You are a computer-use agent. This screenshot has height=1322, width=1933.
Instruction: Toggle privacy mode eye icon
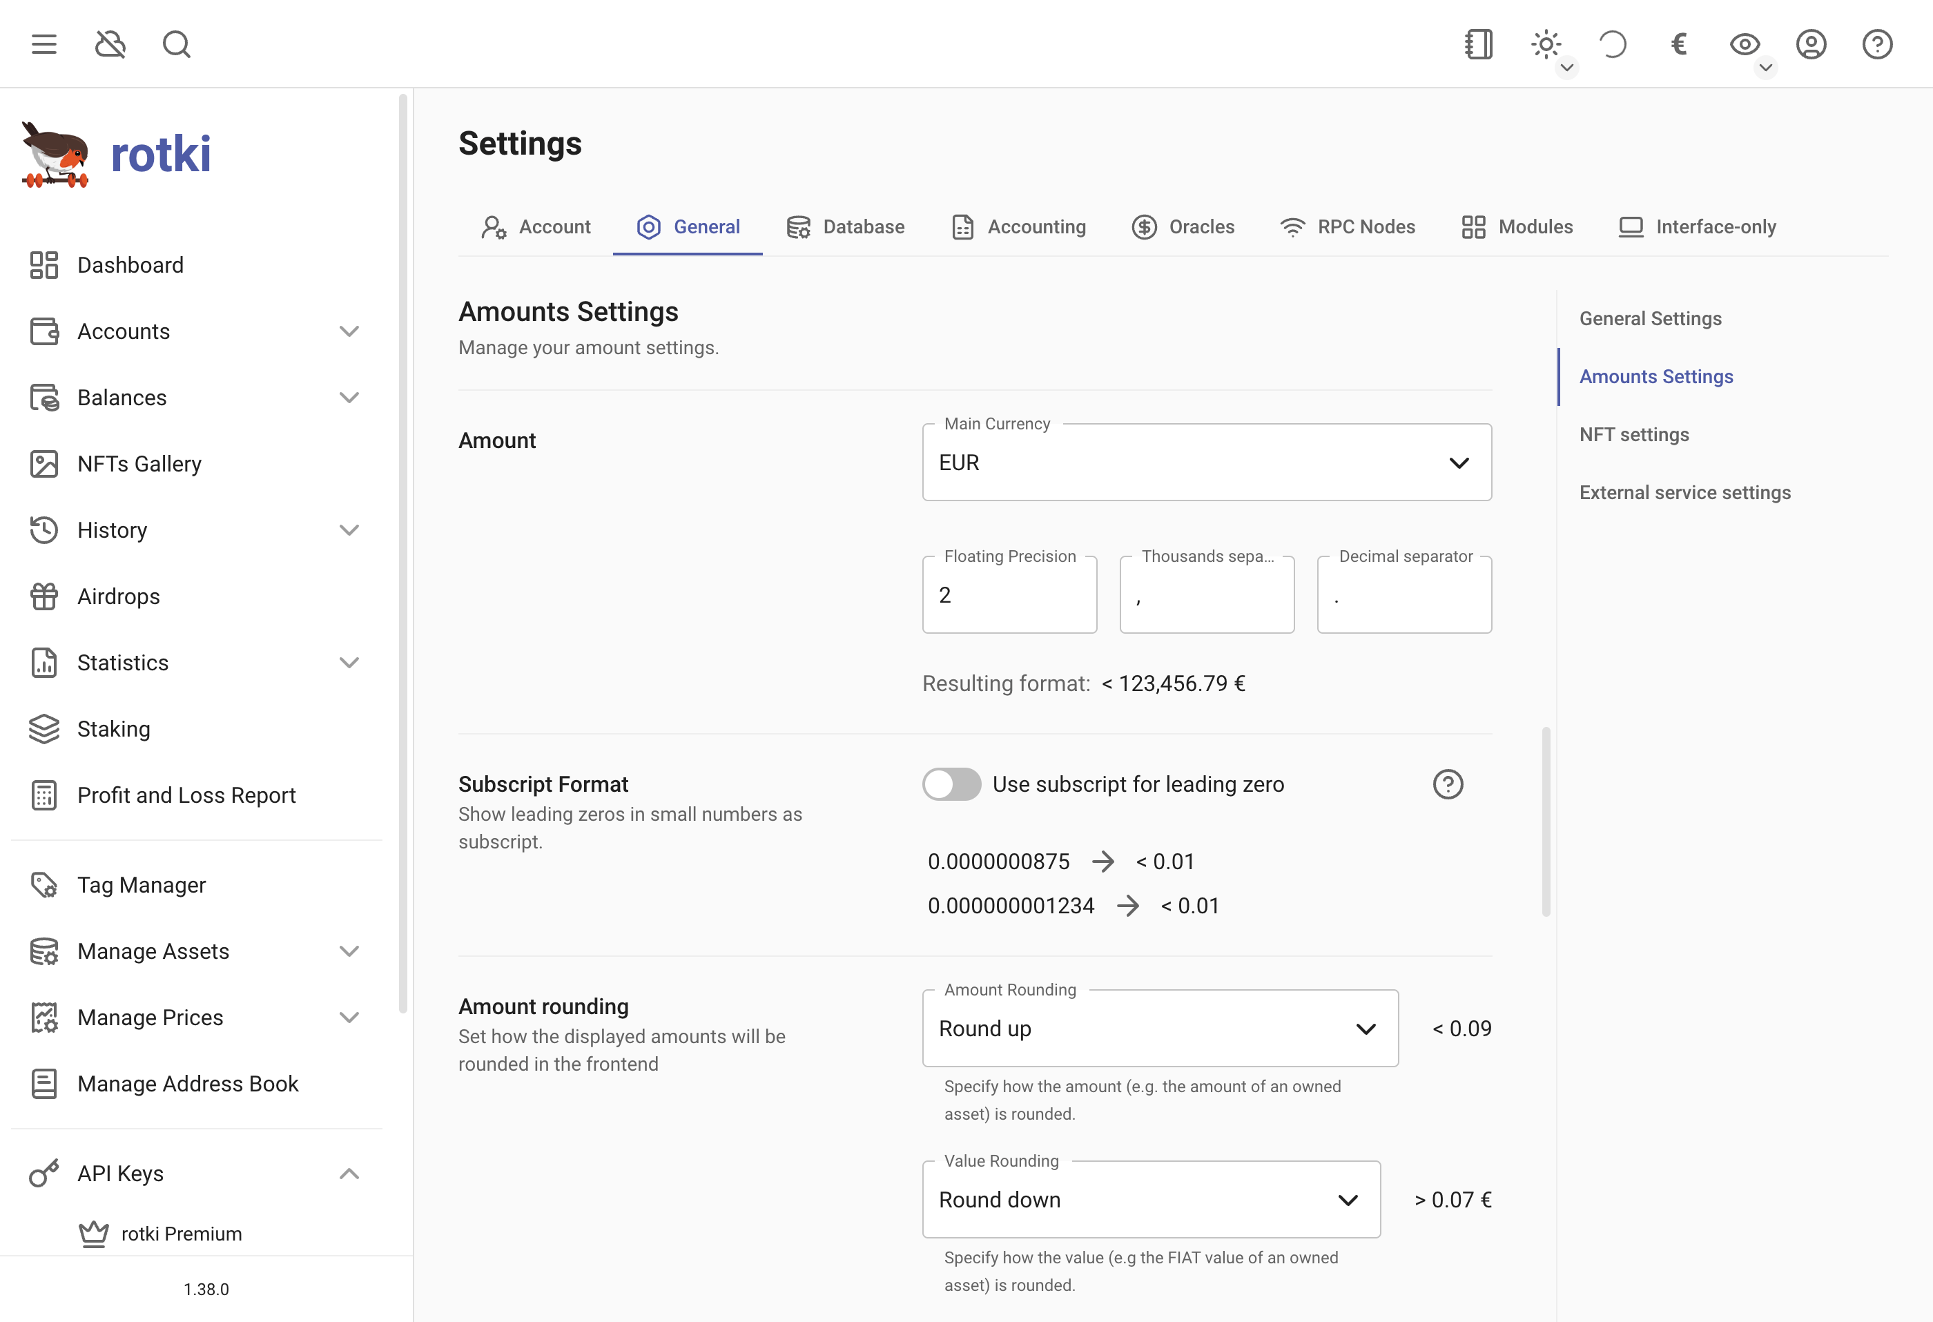click(x=1745, y=44)
